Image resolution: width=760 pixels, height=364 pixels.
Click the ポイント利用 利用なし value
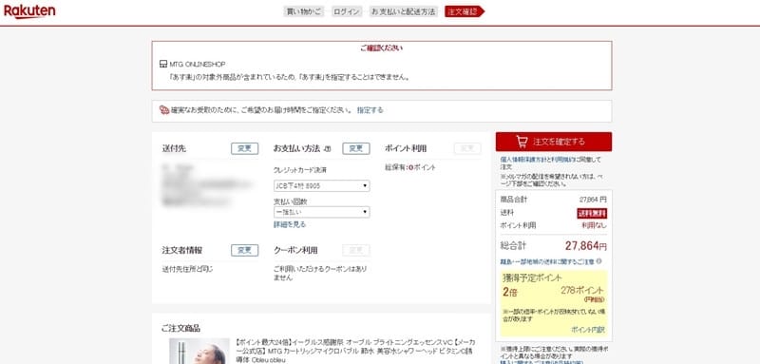595,225
